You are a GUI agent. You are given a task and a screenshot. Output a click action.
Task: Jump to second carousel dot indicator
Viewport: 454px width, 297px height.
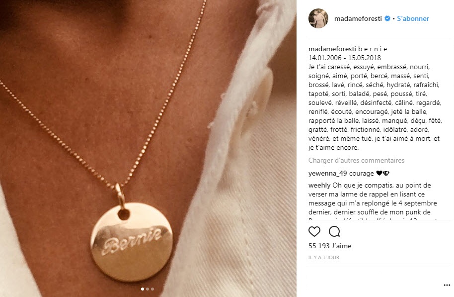coord(148,289)
